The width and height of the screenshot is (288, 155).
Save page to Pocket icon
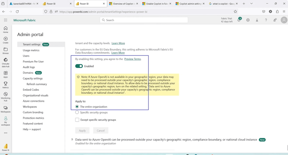pyautogui.click(x=264, y=12)
